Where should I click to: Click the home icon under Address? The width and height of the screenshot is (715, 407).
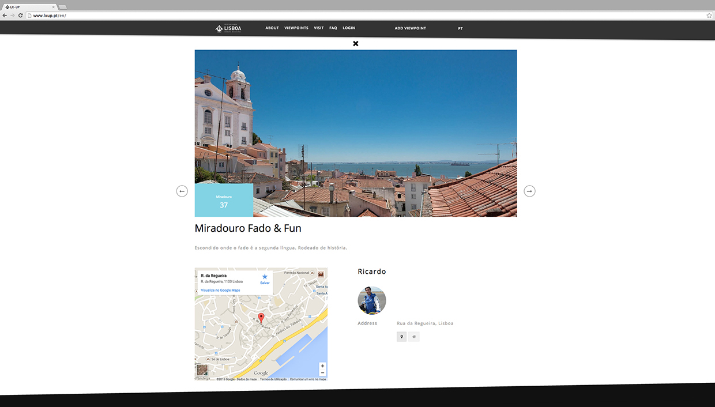tap(414, 337)
